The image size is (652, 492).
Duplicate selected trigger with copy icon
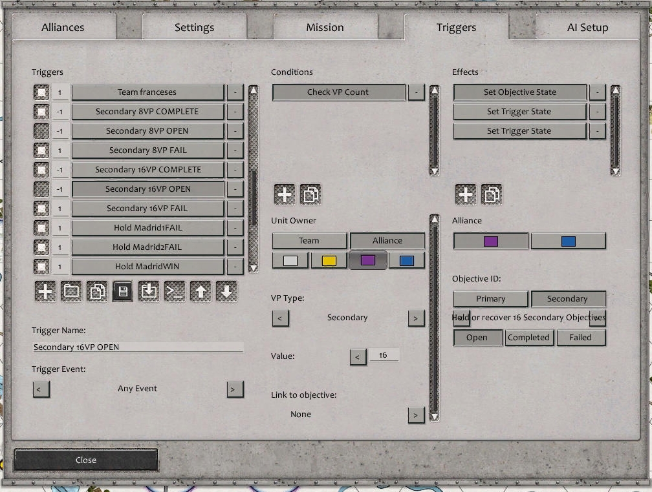pos(97,291)
